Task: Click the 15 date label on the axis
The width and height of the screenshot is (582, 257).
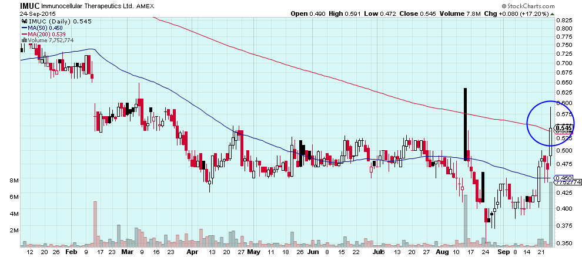Action: [342, 252]
